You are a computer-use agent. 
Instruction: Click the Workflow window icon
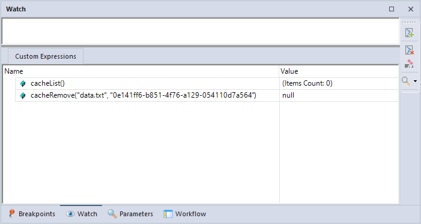(168, 214)
